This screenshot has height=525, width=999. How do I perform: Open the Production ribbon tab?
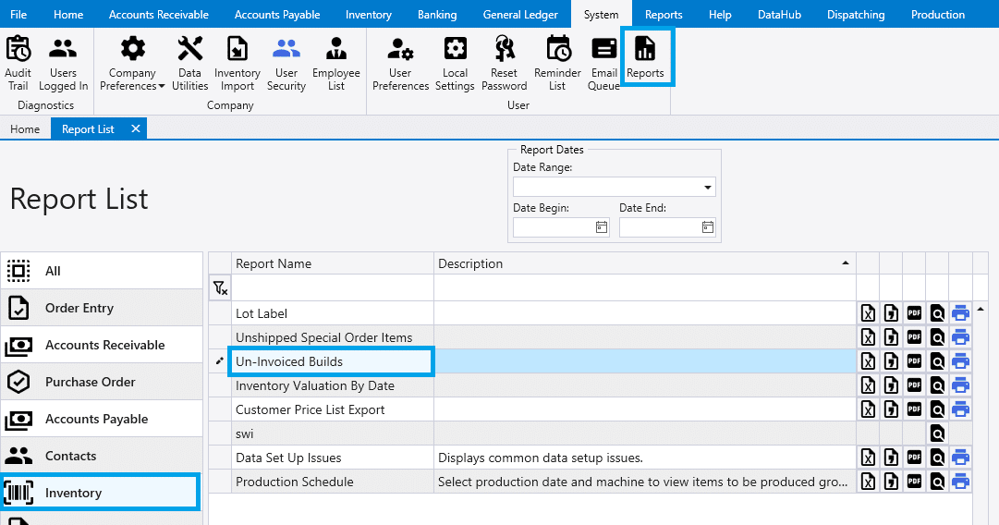pyautogui.click(x=937, y=14)
